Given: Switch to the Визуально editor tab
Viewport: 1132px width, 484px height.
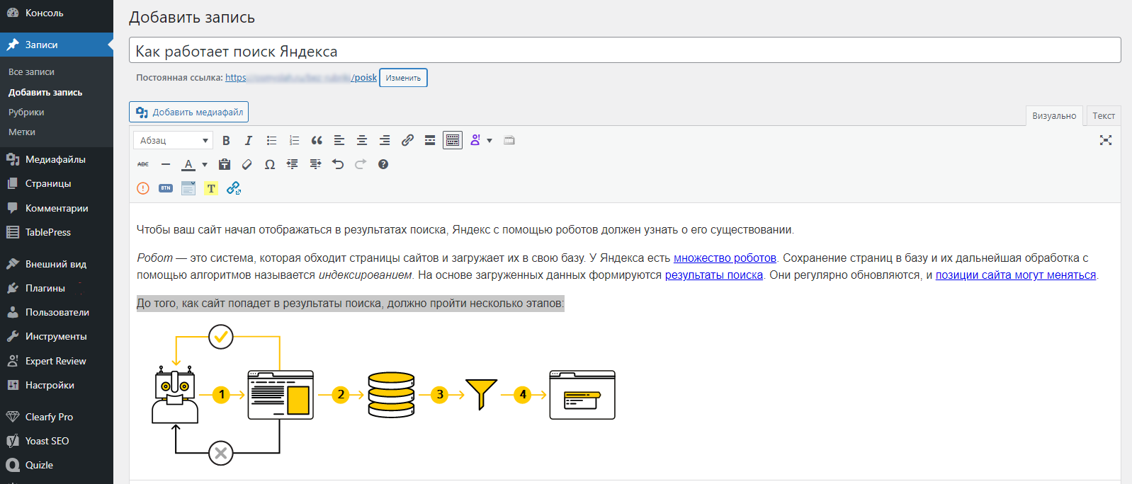Looking at the screenshot, I should 1054,116.
